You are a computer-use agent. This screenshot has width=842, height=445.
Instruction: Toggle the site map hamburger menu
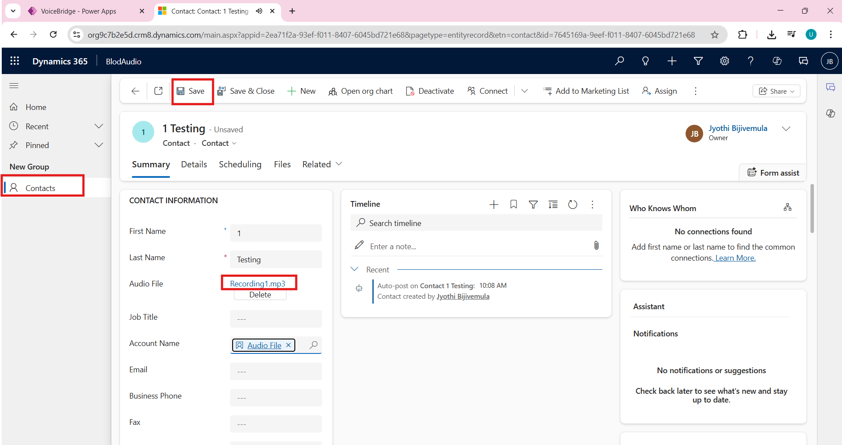pyautogui.click(x=14, y=85)
